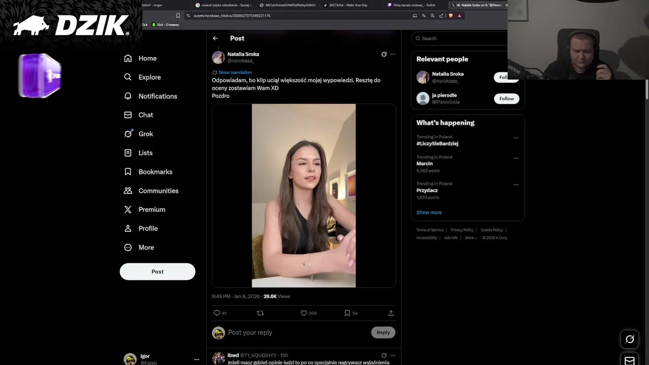Click the large Post button
Screen dimensions: 649x365
coord(157,272)
